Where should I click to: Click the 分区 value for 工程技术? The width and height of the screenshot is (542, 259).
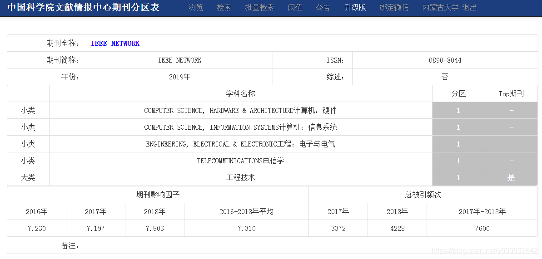click(459, 177)
